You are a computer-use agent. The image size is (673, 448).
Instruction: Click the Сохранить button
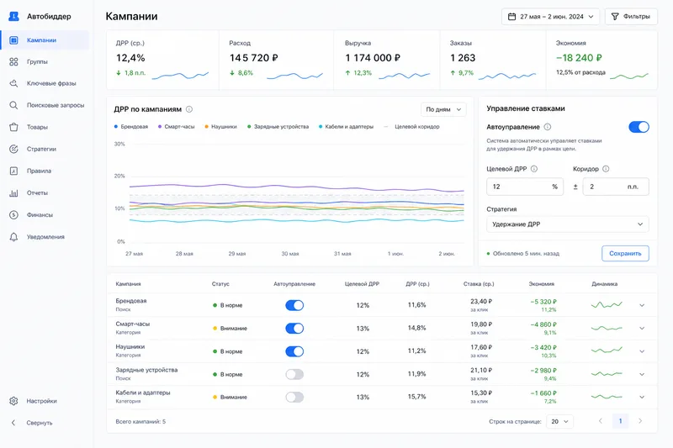click(x=625, y=253)
